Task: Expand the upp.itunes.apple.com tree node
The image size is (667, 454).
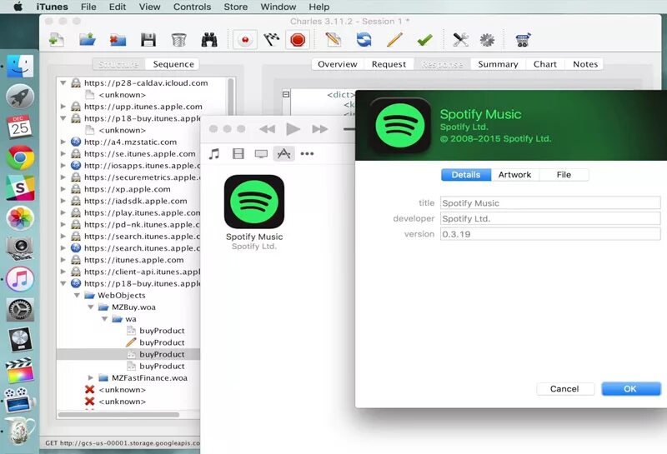Action: [63, 107]
